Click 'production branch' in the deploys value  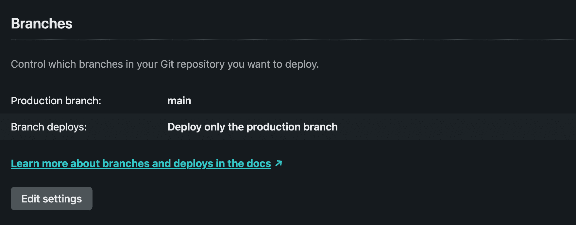click(x=292, y=127)
